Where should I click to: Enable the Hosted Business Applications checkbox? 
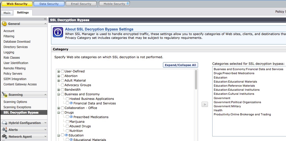tap(67, 99)
